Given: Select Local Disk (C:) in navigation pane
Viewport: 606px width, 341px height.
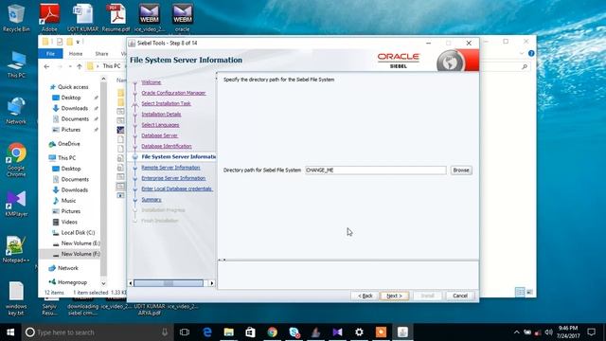Looking at the screenshot, I should (78, 233).
